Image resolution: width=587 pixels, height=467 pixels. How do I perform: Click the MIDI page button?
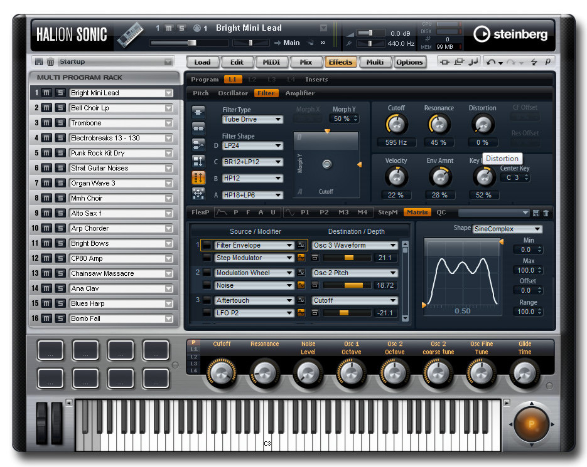(x=271, y=62)
